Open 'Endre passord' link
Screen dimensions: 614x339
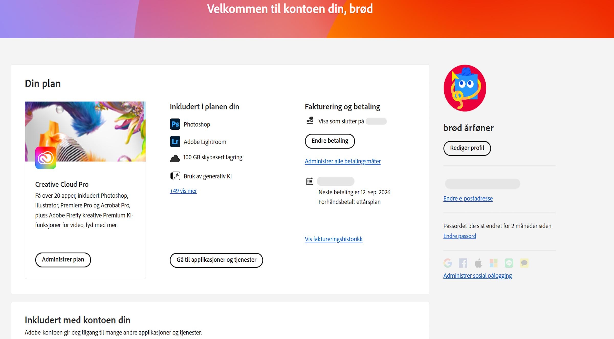pyautogui.click(x=460, y=236)
